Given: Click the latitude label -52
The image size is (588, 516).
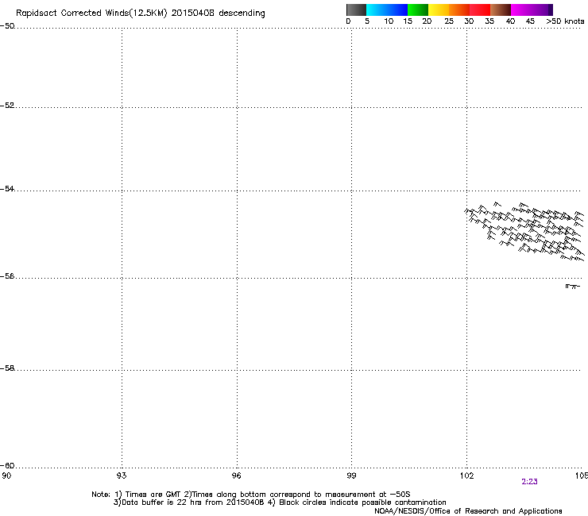Looking at the screenshot, I should coord(7,106).
